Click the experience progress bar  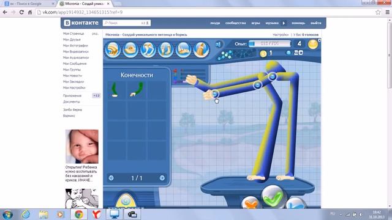click(270, 43)
